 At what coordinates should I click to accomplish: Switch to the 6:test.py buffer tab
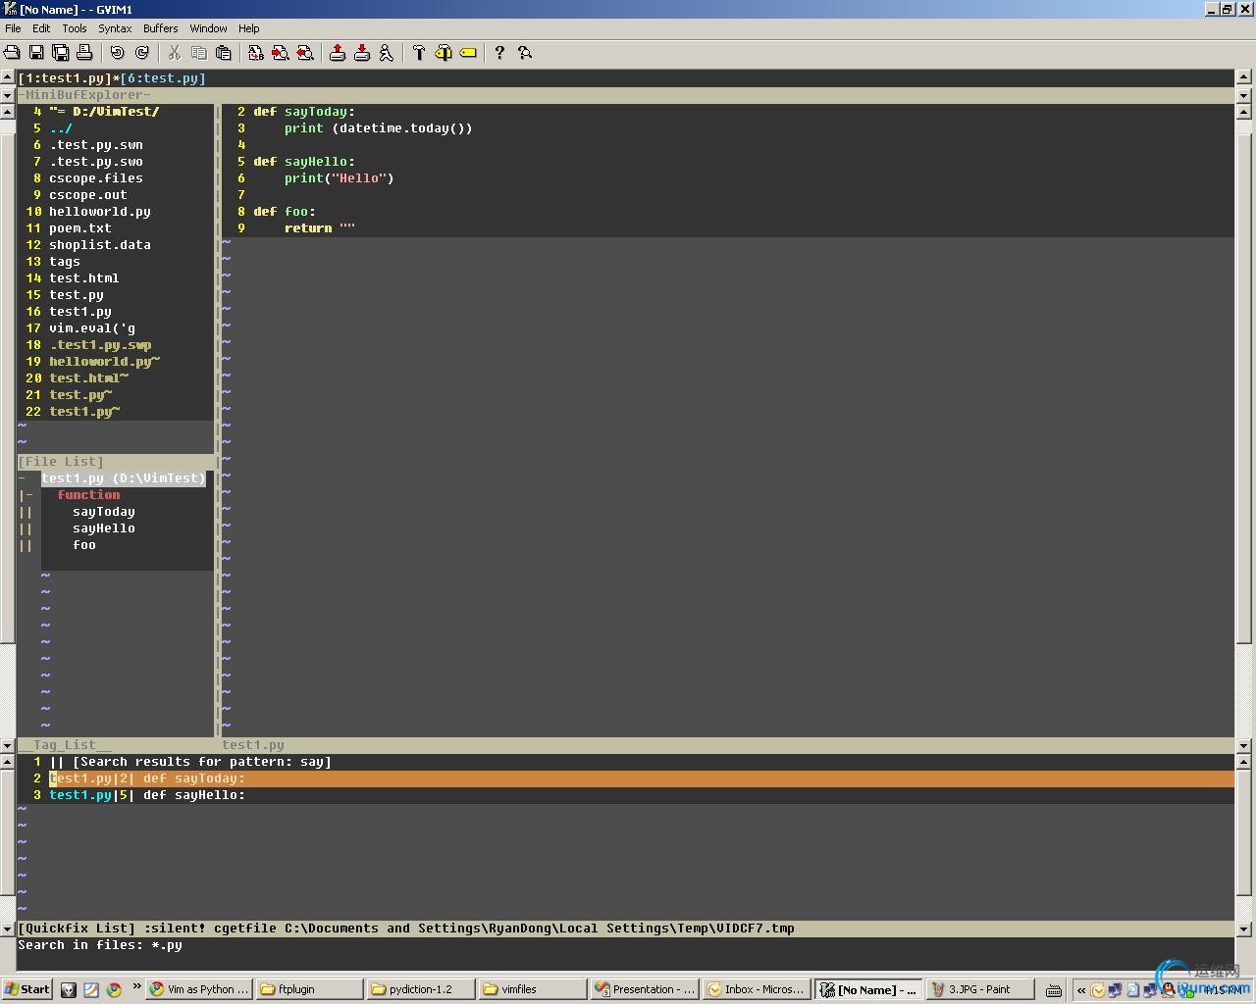(x=163, y=78)
